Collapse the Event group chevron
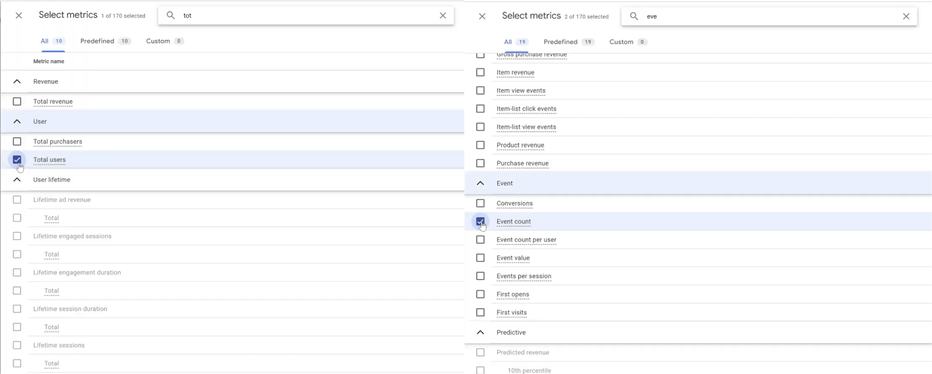Image resolution: width=932 pixels, height=374 pixels. 480,183
